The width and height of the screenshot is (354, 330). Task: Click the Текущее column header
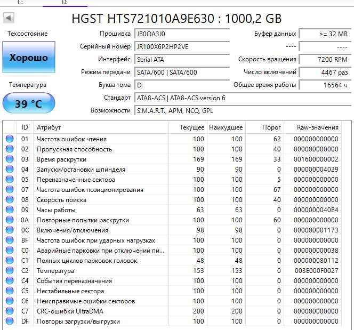pyautogui.click(x=188, y=127)
